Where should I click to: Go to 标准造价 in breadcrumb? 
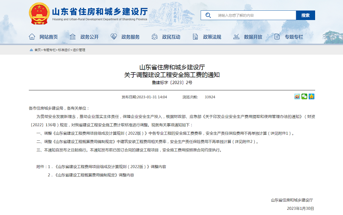click(64, 50)
